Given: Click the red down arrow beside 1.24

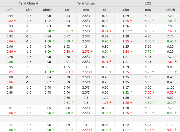Looking at the screenshot, I should tap(131, 52).
